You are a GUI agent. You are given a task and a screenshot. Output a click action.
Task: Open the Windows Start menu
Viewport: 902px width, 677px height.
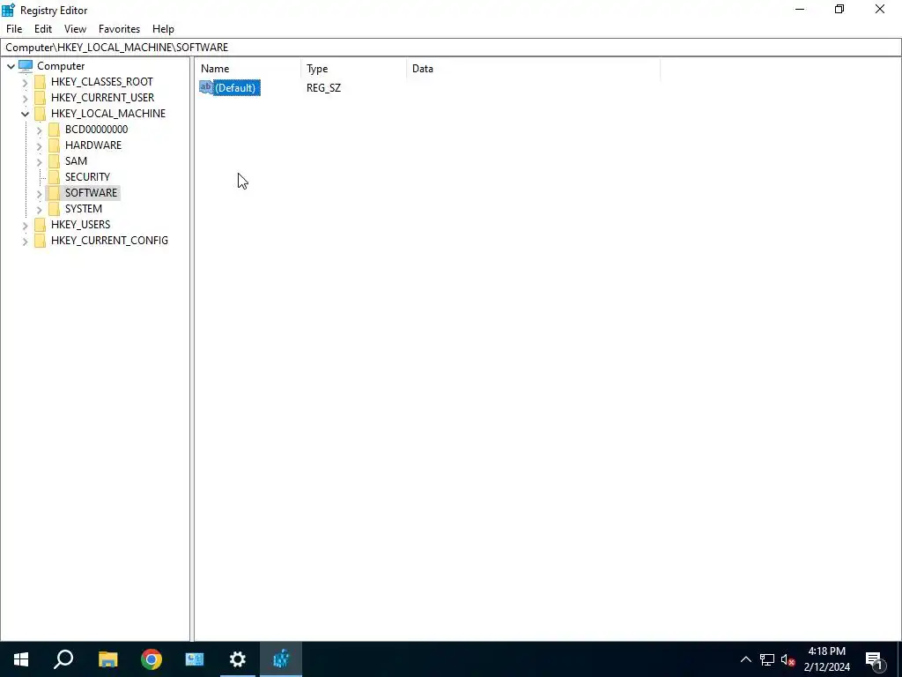[21, 659]
